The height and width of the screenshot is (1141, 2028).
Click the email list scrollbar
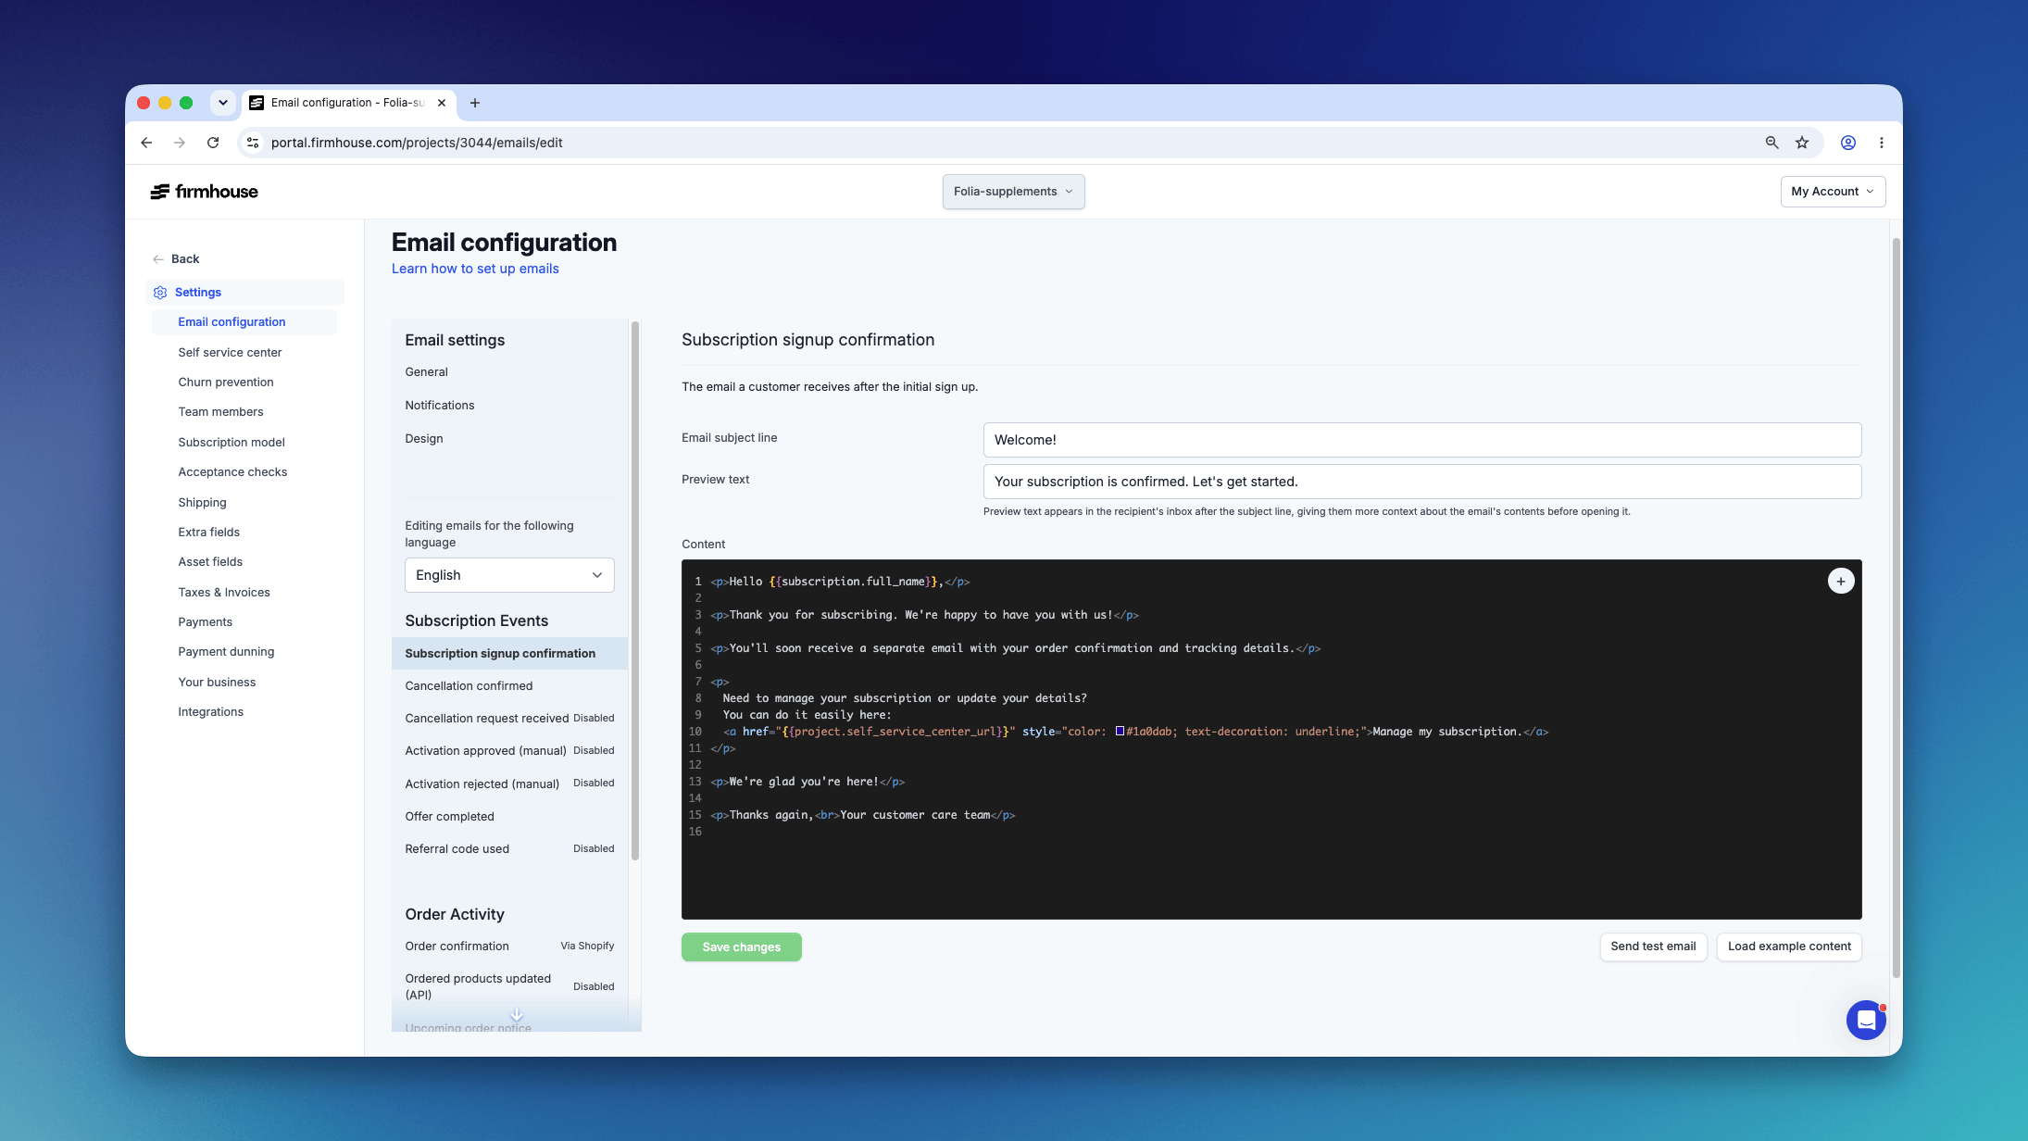tap(635, 591)
